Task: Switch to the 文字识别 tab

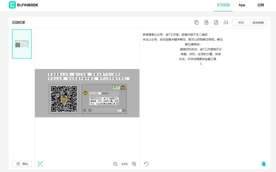Action: 223,5
